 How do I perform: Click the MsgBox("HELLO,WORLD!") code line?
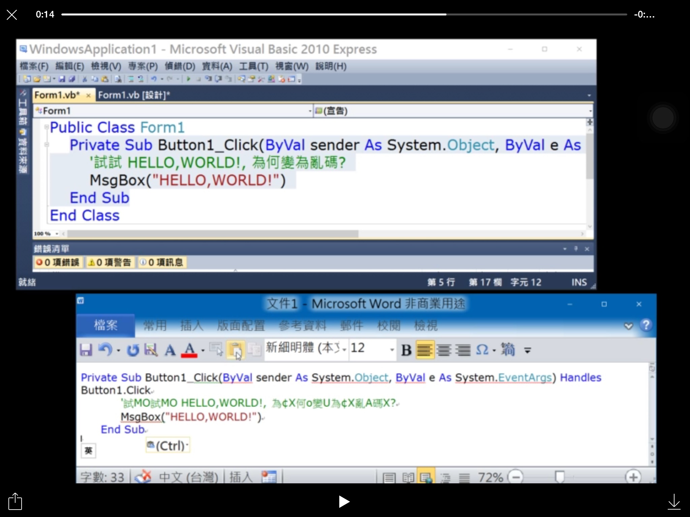(x=188, y=180)
